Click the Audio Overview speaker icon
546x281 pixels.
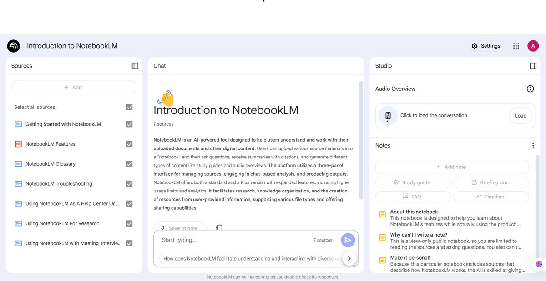388,116
